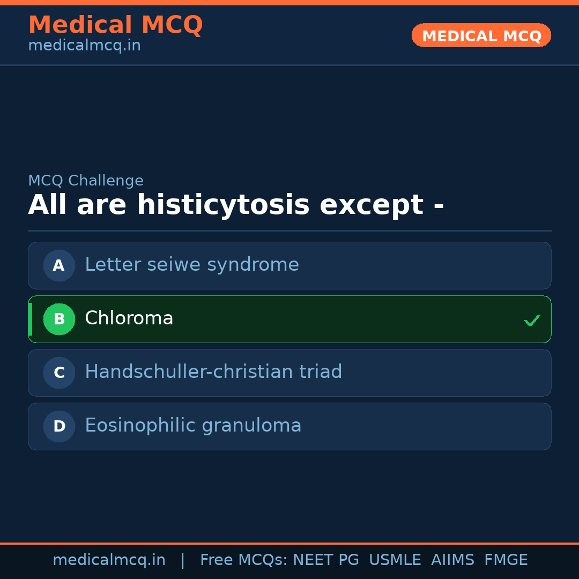Click FMGE in the footer

pyautogui.click(x=506, y=560)
